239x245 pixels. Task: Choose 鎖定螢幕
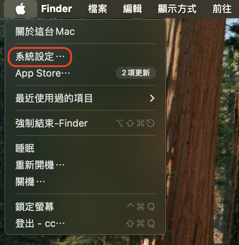[85, 207]
